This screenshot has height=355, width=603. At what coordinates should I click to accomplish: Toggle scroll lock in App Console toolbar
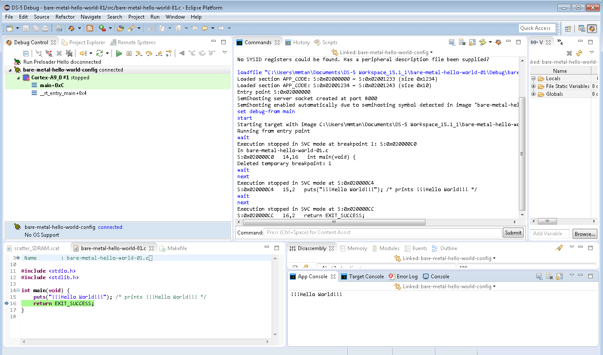pos(559,276)
